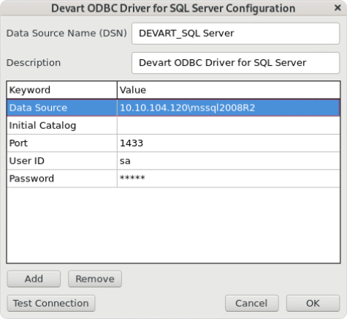Click the Remove button

(95, 279)
